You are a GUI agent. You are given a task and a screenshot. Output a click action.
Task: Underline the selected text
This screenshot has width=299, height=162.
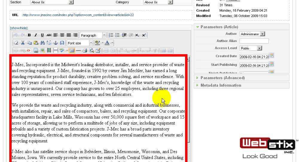[42, 35]
